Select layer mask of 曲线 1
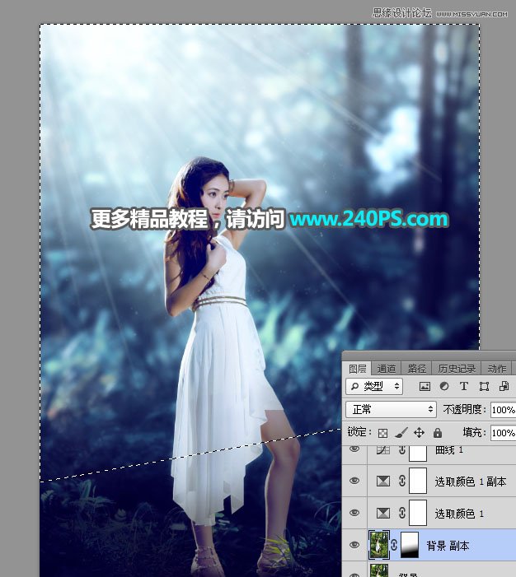Image resolution: width=516 pixels, height=577 pixels. (x=418, y=454)
